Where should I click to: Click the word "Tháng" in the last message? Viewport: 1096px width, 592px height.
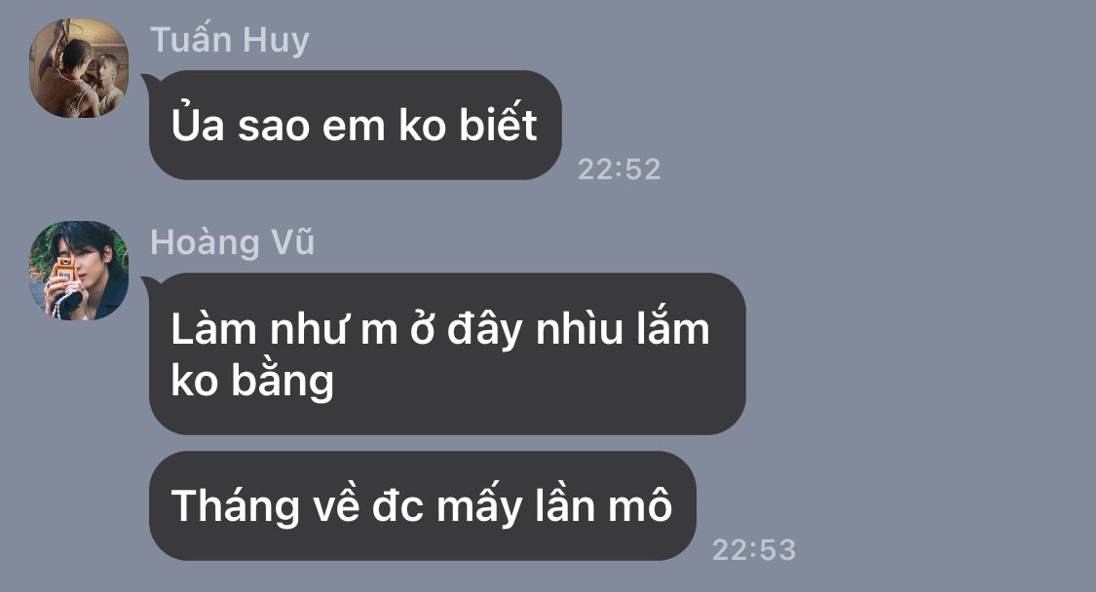coord(236,506)
